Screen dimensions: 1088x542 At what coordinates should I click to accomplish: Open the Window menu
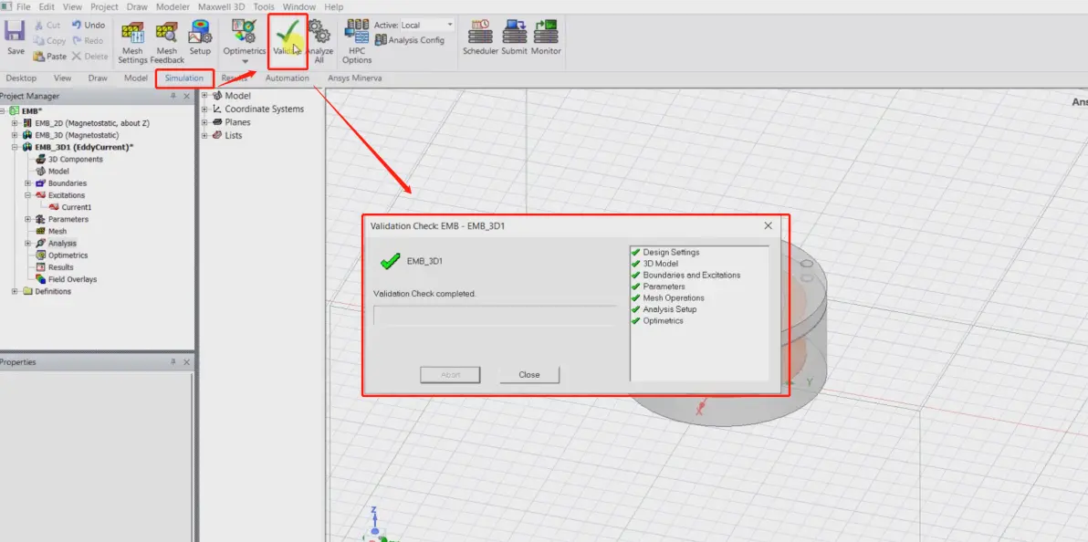point(299,7)
